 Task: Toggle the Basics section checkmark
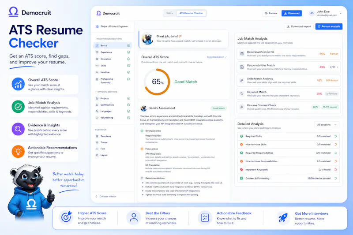(128, 45)
